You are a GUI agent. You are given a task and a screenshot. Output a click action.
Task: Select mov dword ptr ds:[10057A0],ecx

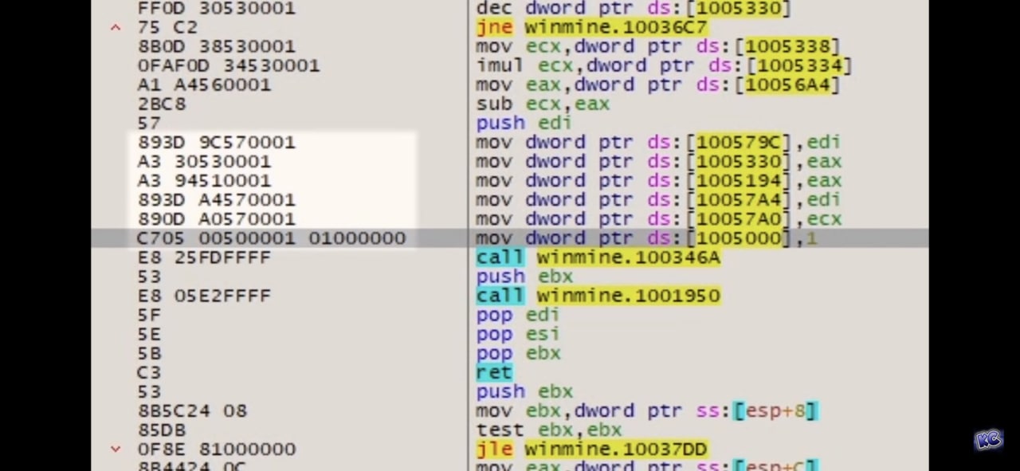pos(657,218)
